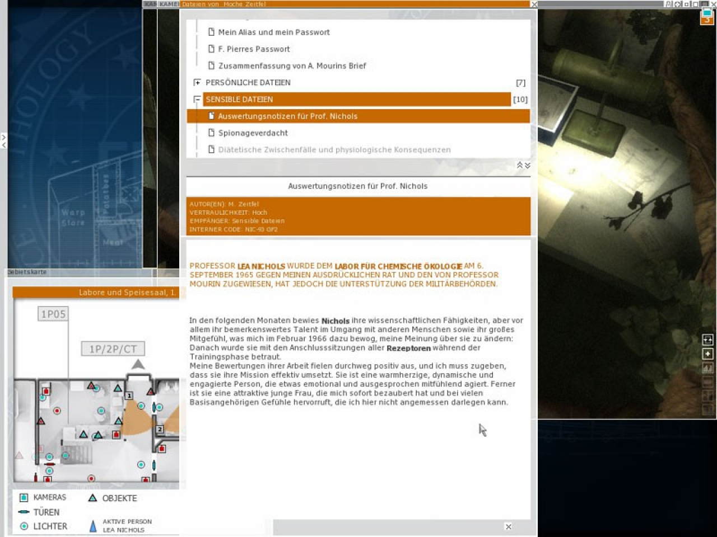Toggle TÜREN legend filter

pyautogui.click(x=39, y=512)
